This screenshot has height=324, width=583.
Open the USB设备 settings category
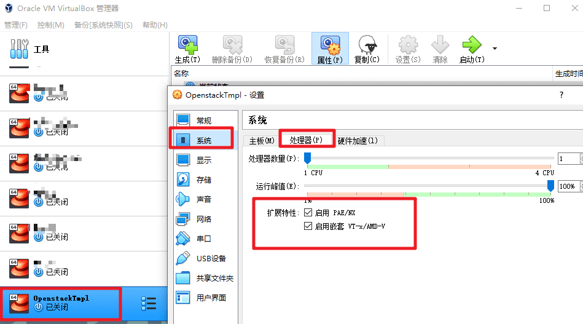coord(205,258)
